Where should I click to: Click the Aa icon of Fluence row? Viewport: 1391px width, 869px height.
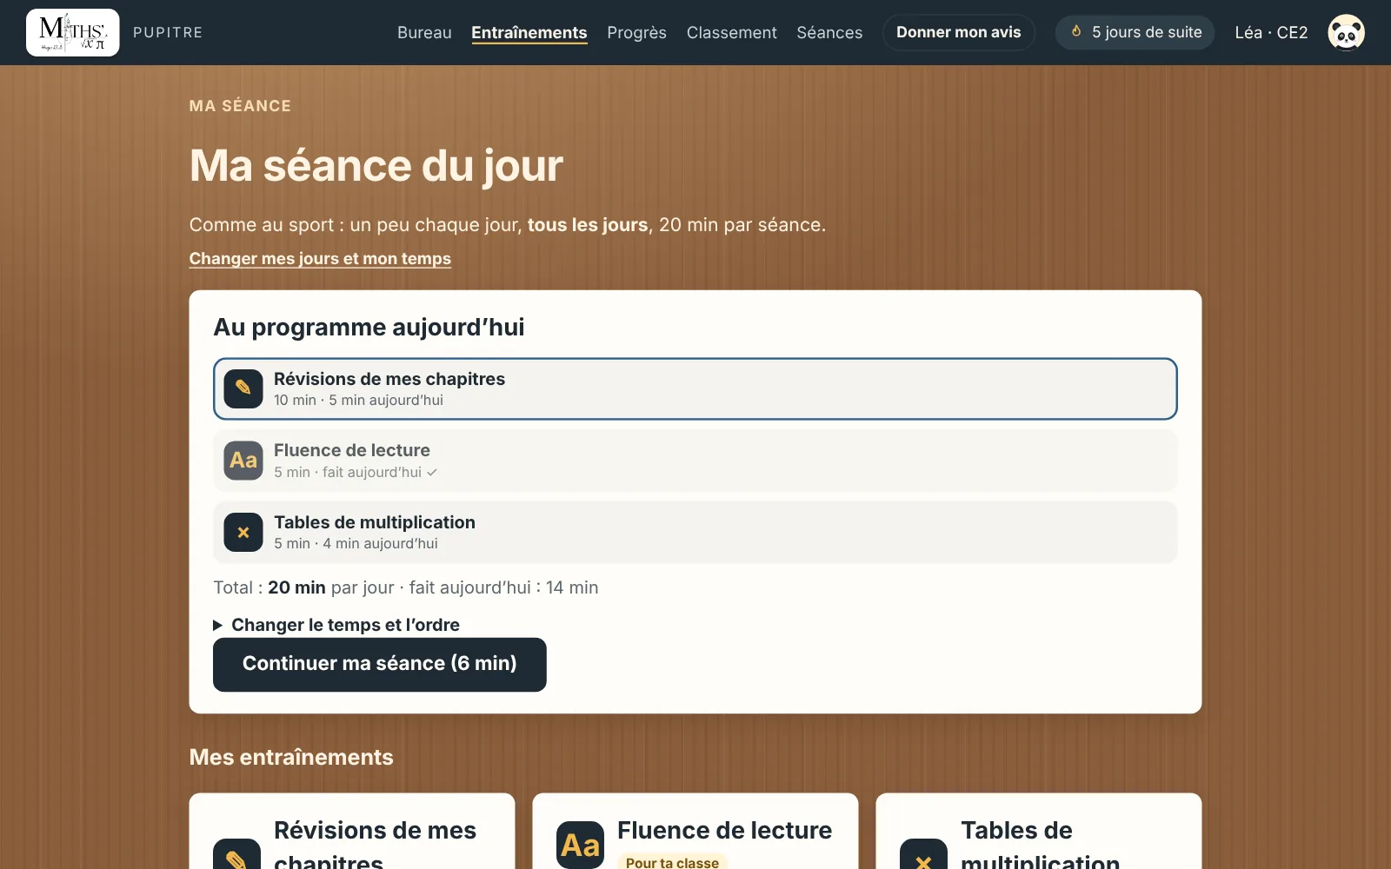pyautogui.click(x=243, y=461)
